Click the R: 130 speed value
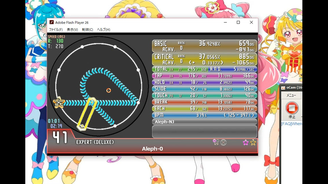The width and height of the screenshot is (328, 184). point(56,41)
